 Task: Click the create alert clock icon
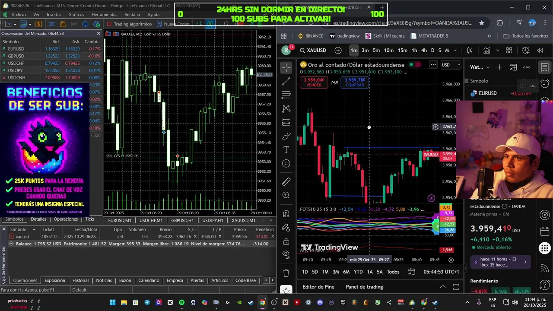click(x=526, y=51)
